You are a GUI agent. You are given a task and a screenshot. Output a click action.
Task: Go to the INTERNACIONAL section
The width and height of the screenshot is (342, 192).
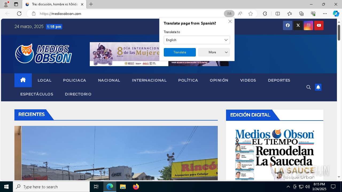149,80
